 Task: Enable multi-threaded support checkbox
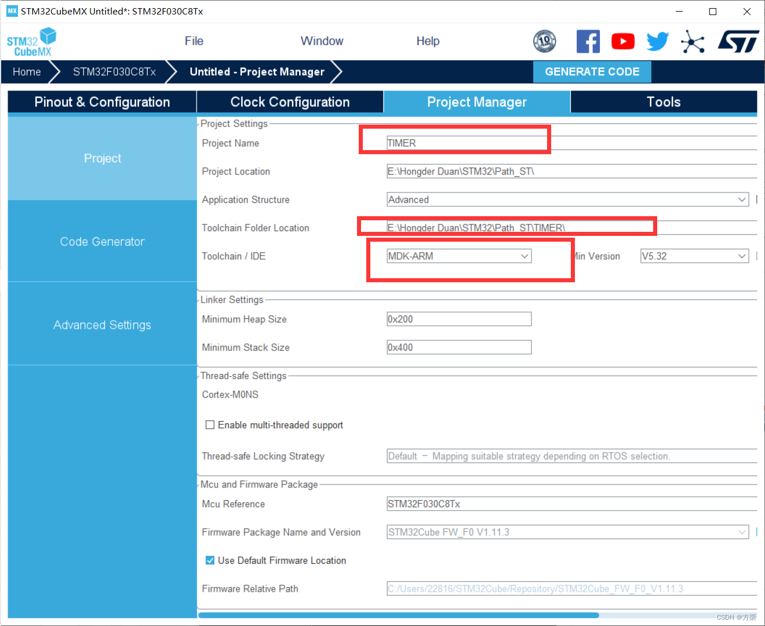210,425
